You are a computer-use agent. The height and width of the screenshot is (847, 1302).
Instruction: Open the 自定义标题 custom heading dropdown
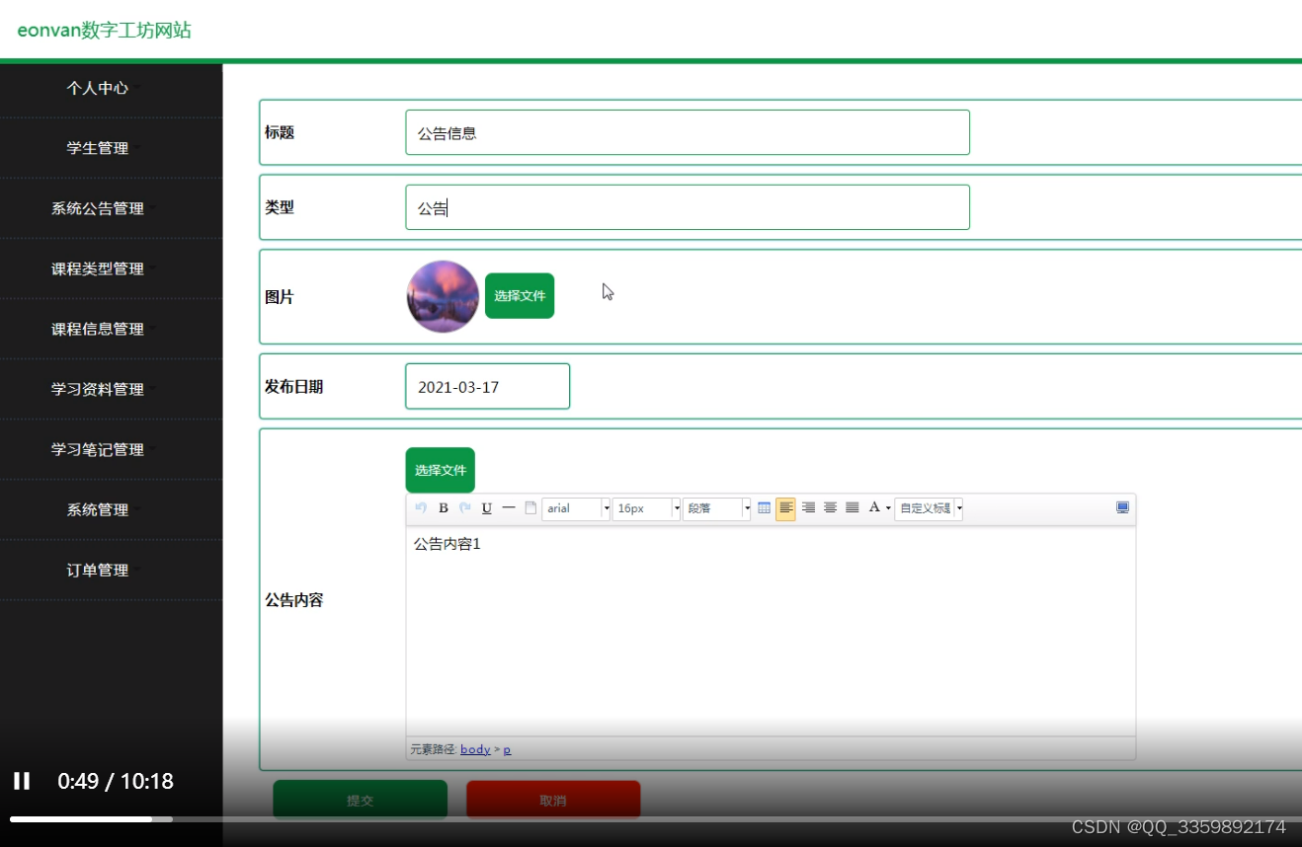tap(929, 508)
